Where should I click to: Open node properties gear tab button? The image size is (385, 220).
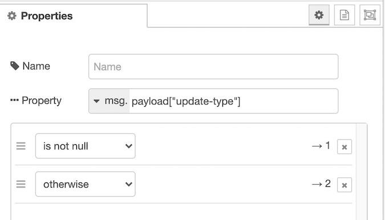[x=319, y=15]
